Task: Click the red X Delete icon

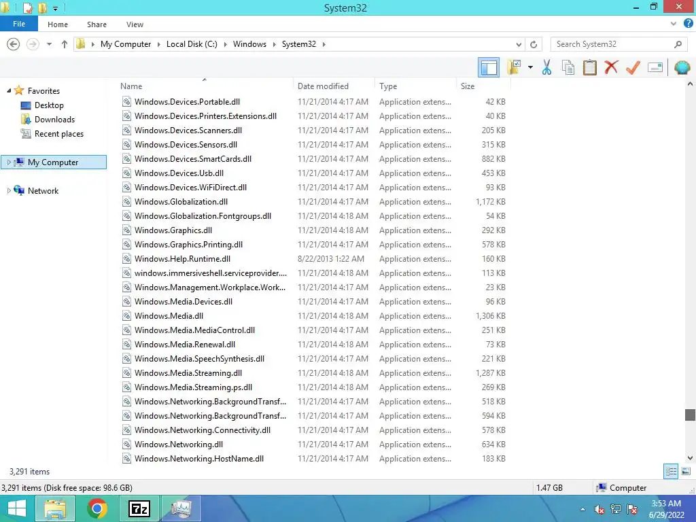Action: (x=611, y=67)
